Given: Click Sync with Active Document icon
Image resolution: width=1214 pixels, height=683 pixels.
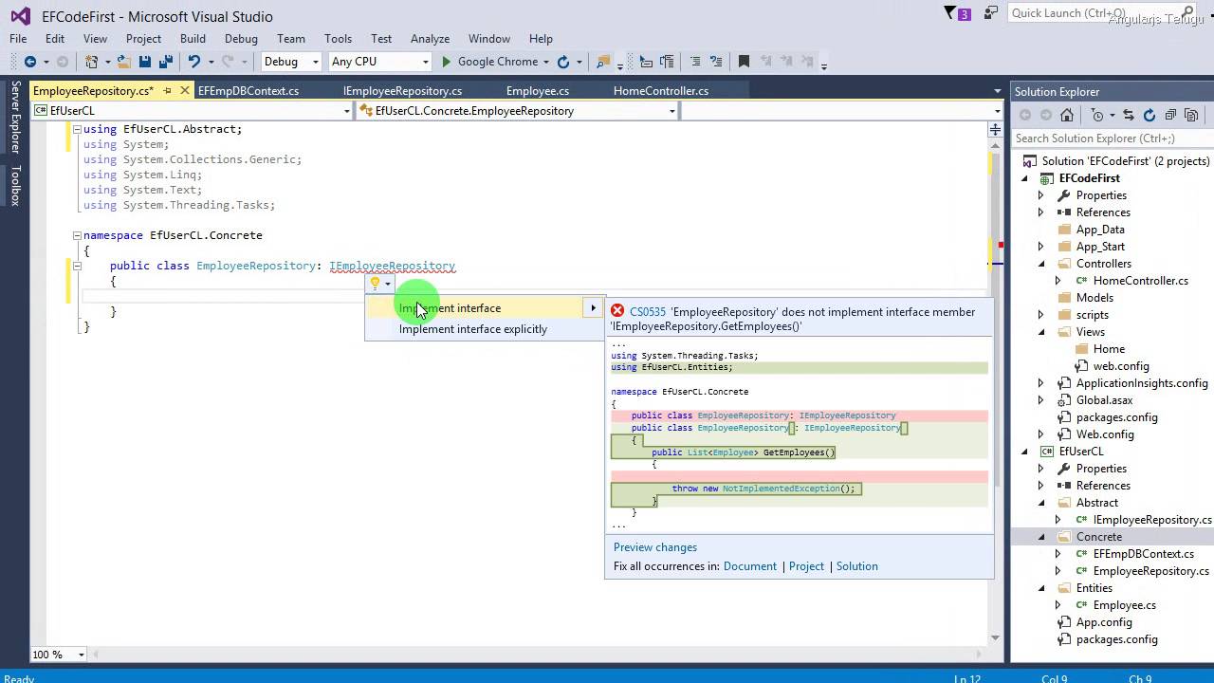Looking at the screenshot, I should coord(1128,115).
